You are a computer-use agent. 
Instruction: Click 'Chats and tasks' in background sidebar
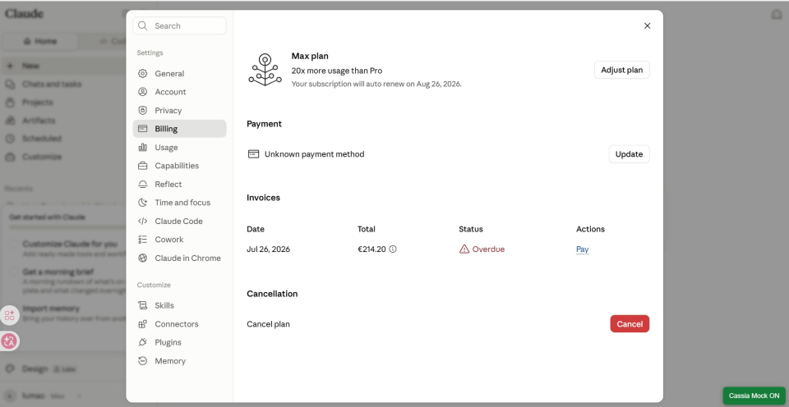[51, 84]
